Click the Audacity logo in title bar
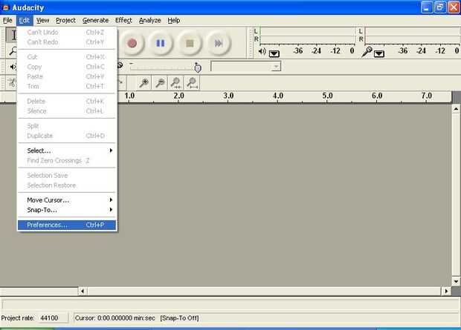 (6, 7)
